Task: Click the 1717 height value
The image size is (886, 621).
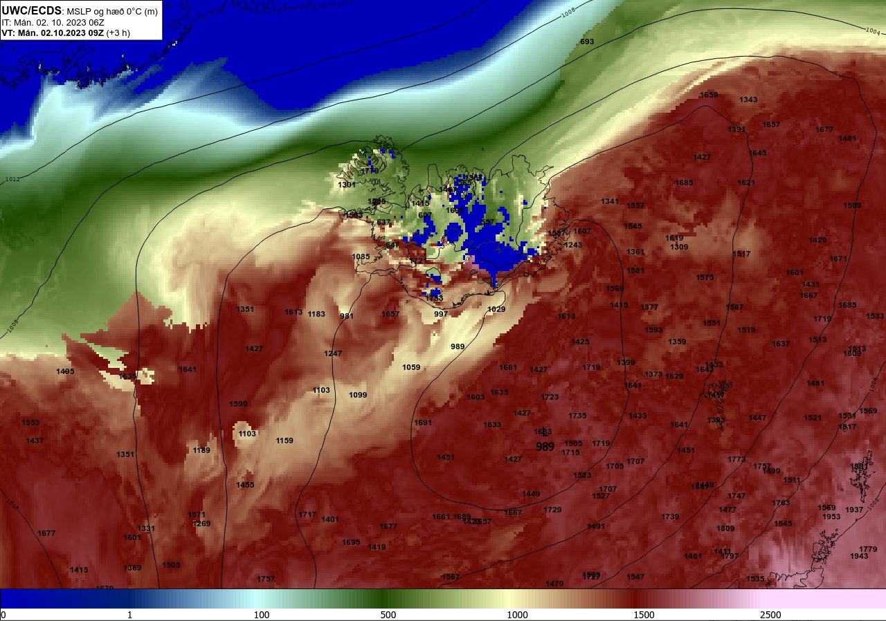Action: [307, 515]
